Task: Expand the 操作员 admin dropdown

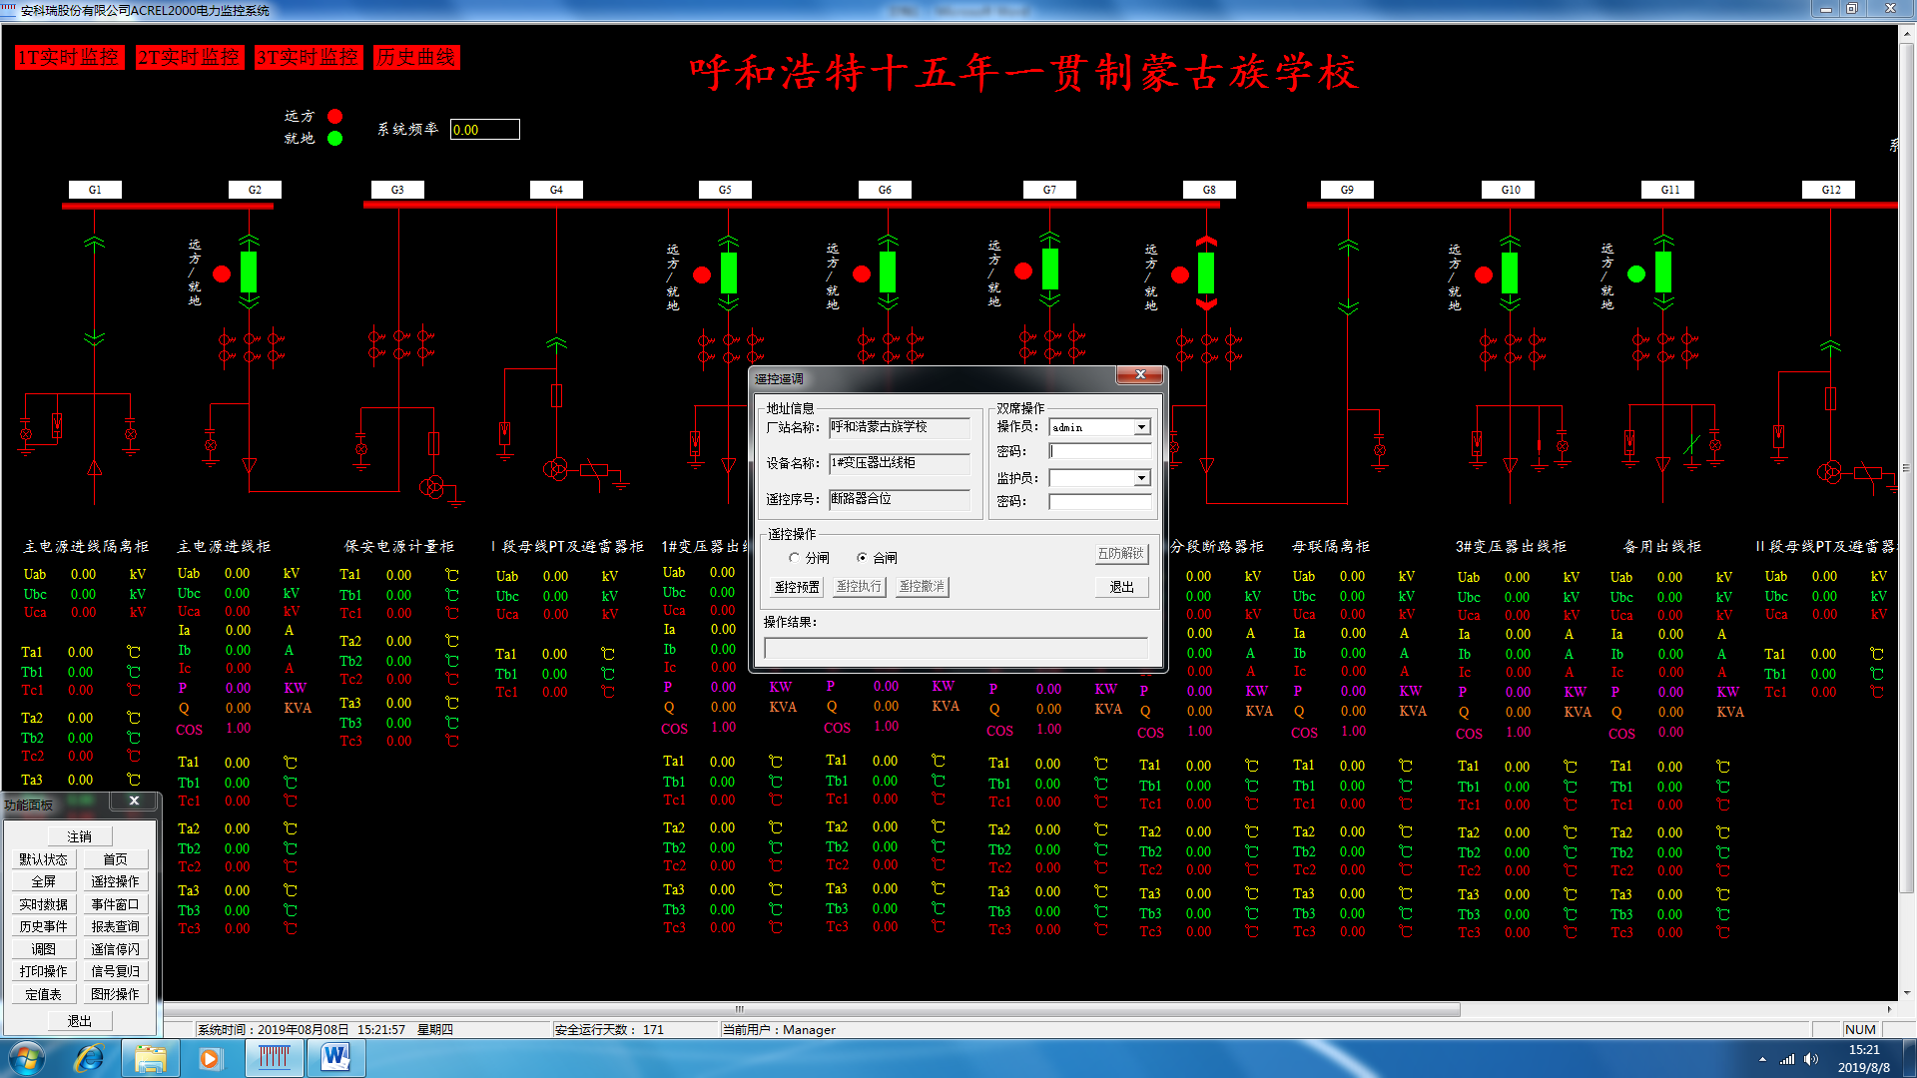Action: click(x=1141, y=427)
